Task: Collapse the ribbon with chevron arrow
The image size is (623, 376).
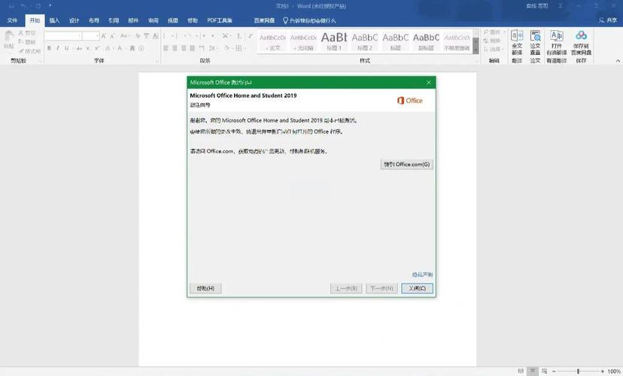Action: click(618, 61)
